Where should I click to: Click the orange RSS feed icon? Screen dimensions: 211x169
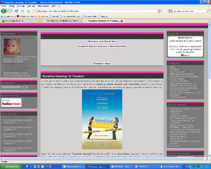point(159,11)
